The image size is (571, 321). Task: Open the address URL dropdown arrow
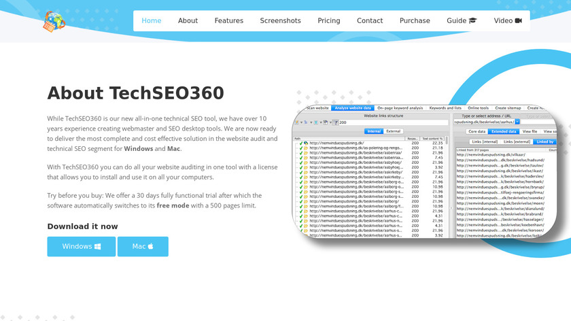click(517, 122)
